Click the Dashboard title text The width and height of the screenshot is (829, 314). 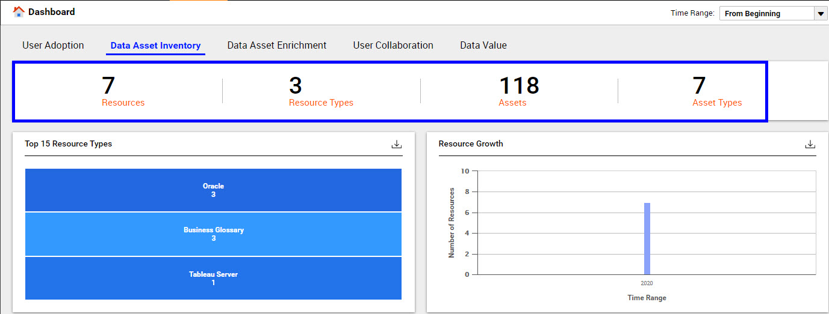(52, 11)
